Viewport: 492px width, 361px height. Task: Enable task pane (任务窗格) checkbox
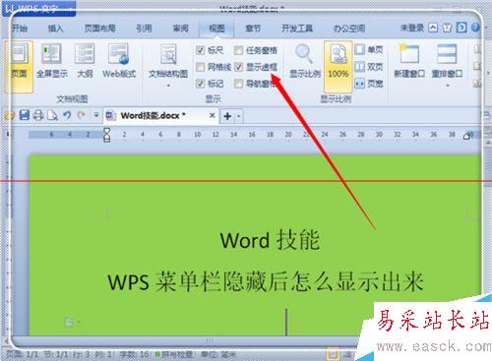point(238,50)
